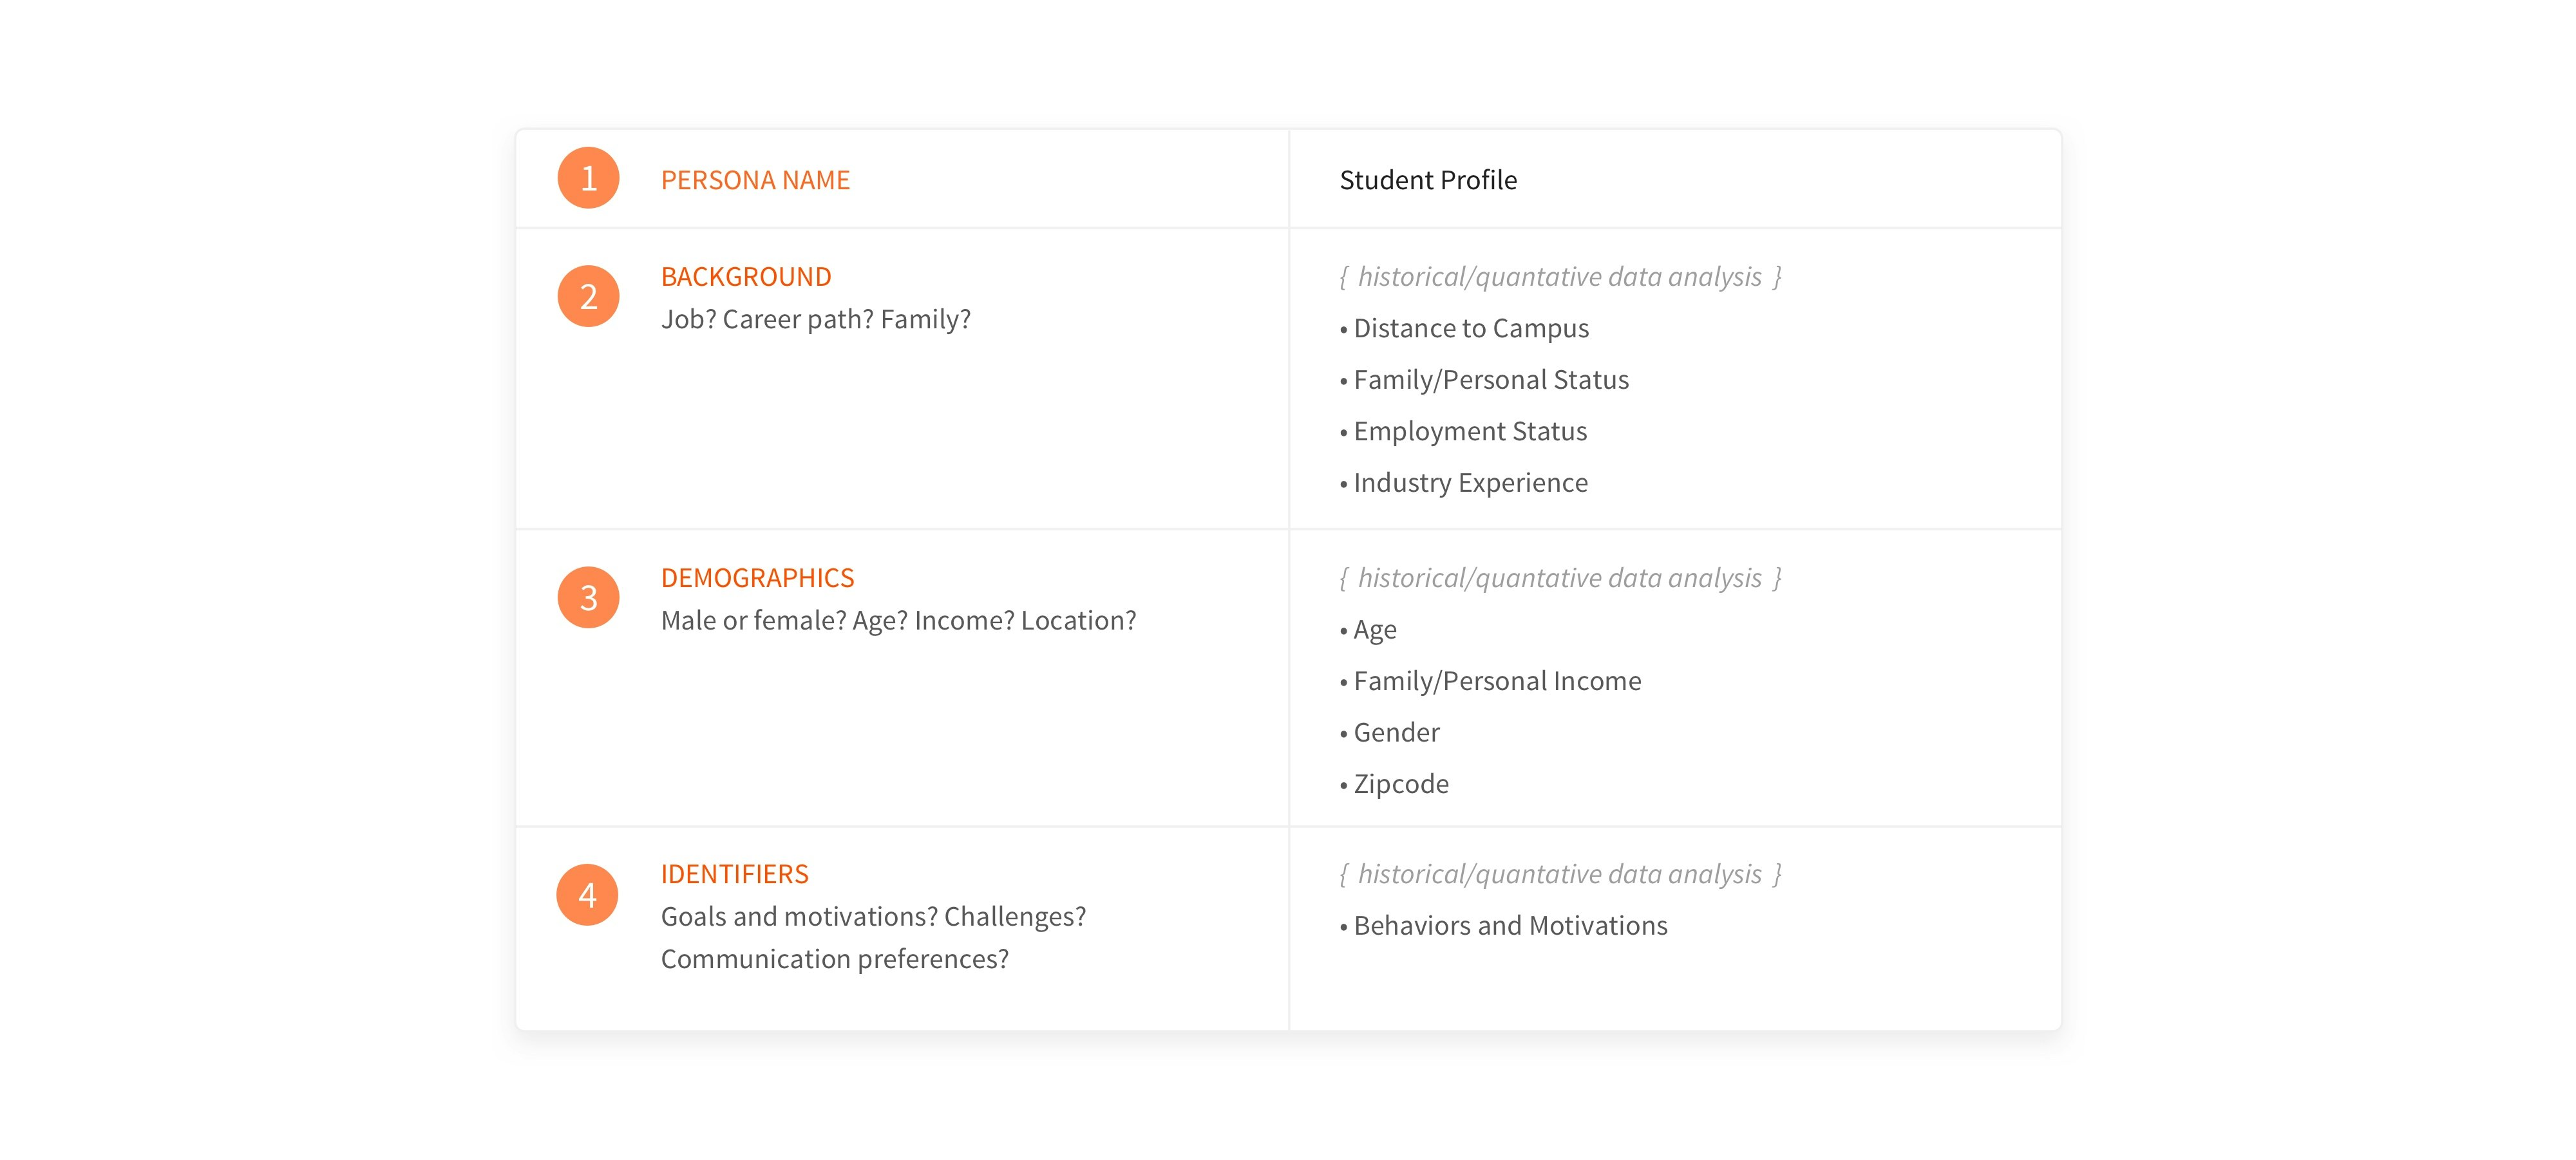Click the Age bullet item
The image size is (2576, 1160).
[x=1374, y=630]
